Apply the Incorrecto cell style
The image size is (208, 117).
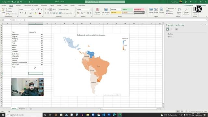[139, 9]
